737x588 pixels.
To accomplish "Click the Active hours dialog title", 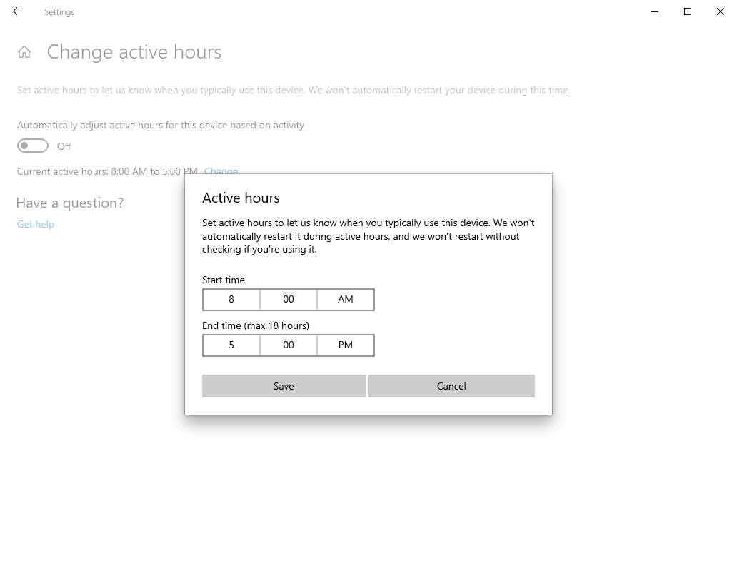I will point(241,198).
